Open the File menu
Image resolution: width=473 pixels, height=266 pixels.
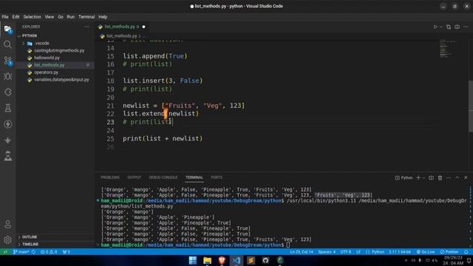coord(5,17)
